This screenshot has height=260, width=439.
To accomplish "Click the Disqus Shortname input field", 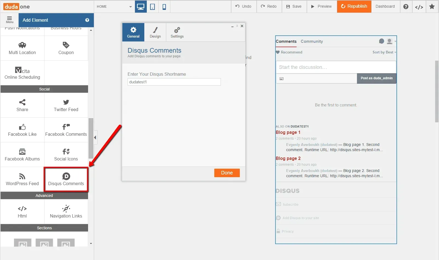I will pyautogui.click(x=174, y=82).
